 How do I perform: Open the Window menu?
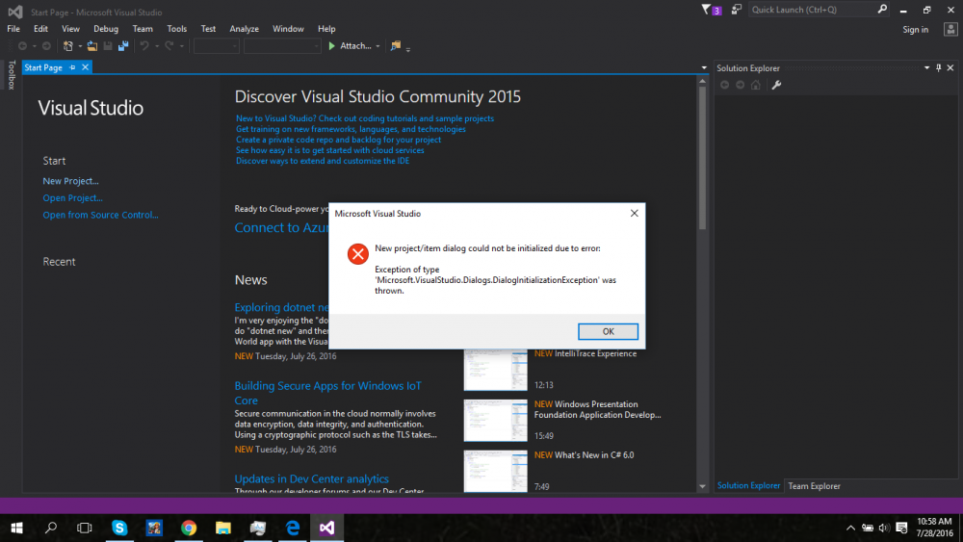click(x=288, y=29)
